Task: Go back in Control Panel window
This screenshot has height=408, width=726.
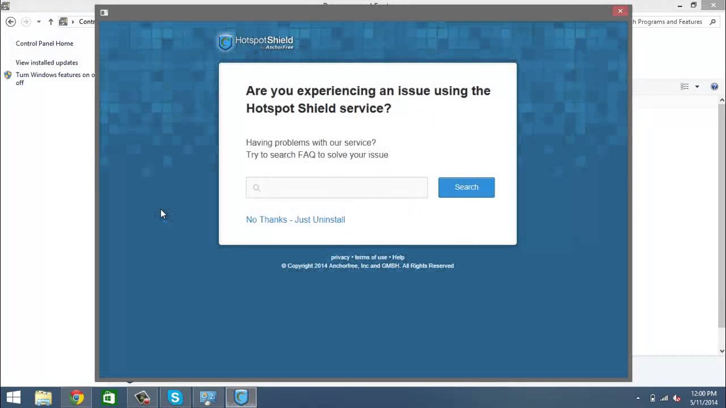Action: pyautogui.click(x=10, y=22)
